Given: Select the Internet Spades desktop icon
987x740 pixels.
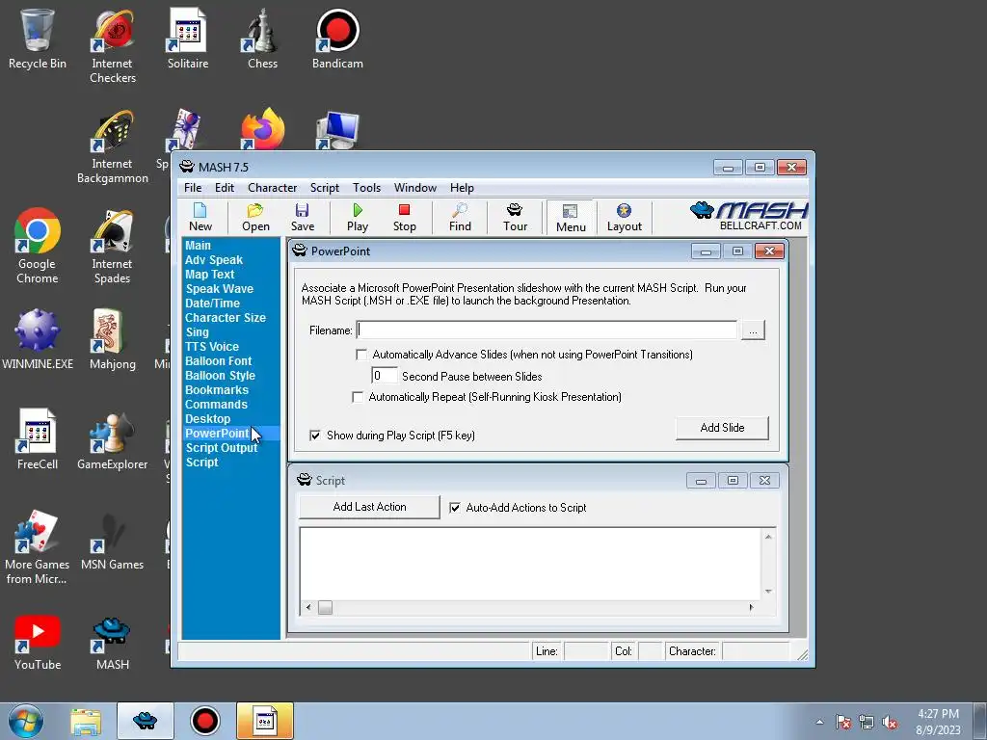Looking at the screenshot, I should pyautogui.click(x=112, y=246).
